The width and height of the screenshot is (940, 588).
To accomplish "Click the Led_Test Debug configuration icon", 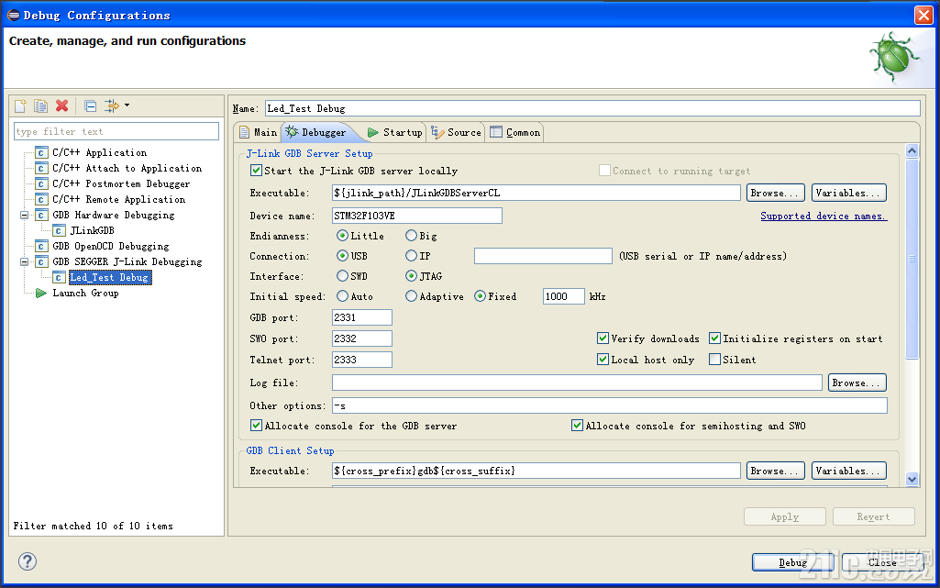I will [x=58, y=278].
